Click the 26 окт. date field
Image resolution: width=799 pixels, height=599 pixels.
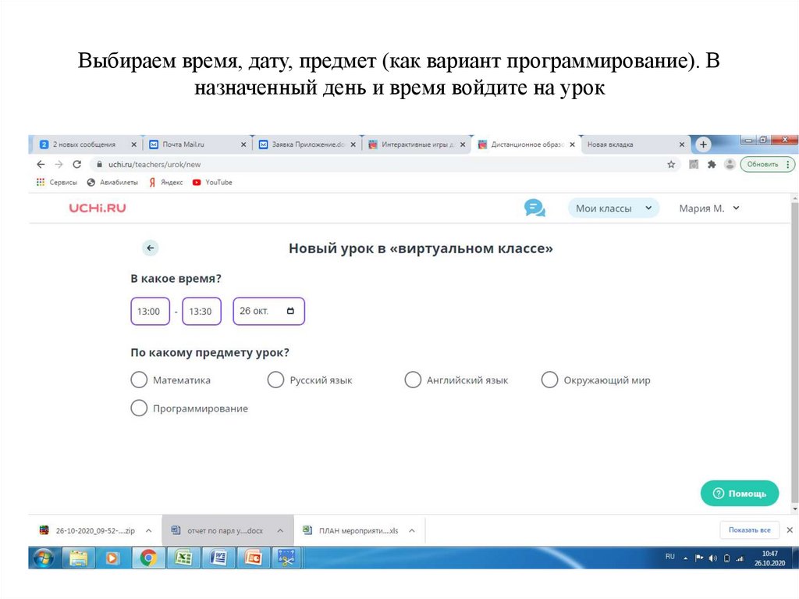(269, 312)
